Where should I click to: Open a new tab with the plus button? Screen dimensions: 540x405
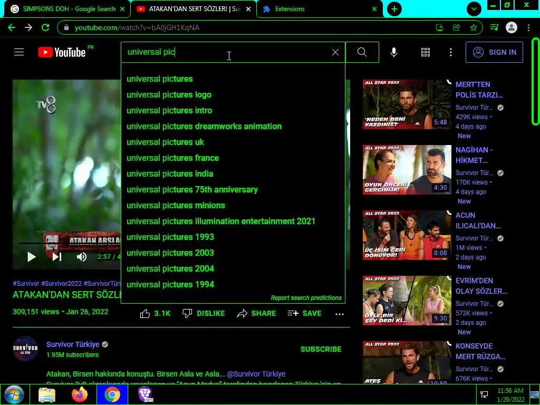[x=394, y=9]
